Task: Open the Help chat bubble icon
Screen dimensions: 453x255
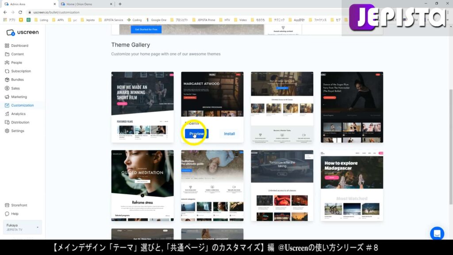Action: 7,214
